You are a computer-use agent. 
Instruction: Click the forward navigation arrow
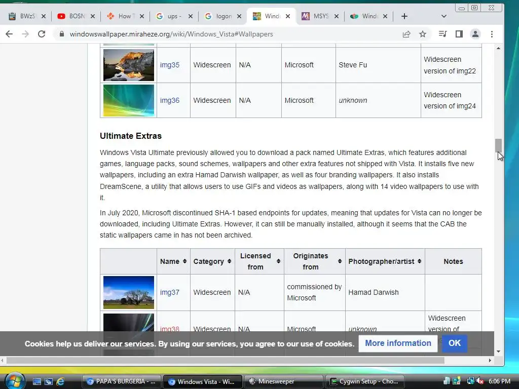(25, 34)
